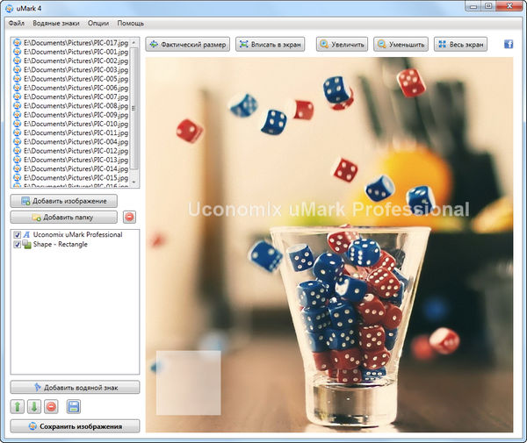Remove the image with the red icon beside Добавить папку
Viewport: 527px width, 443px height.
point(129,217)
